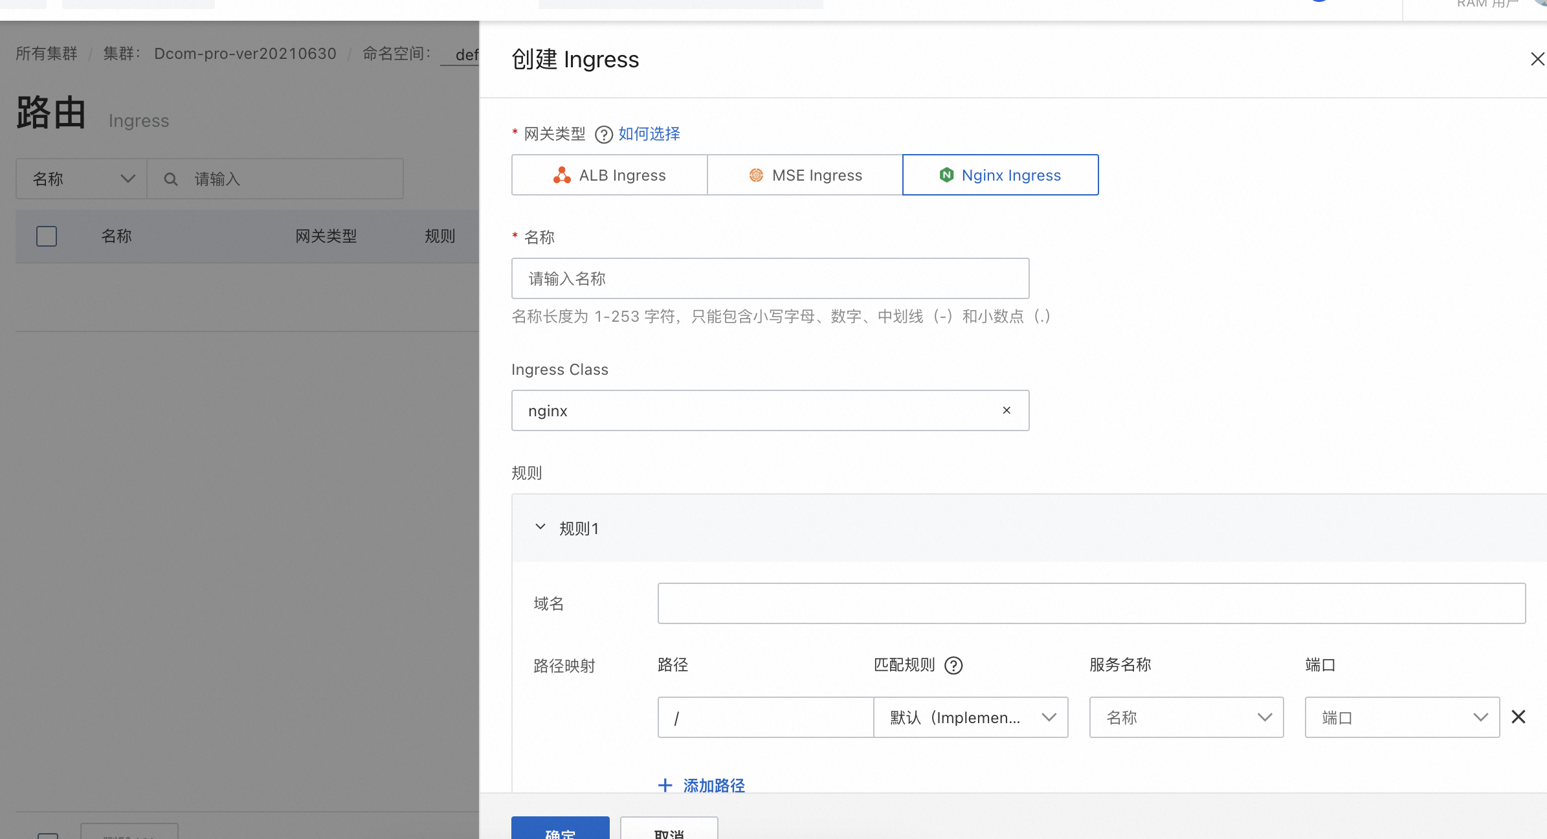Select the ALB Ingress gateway type
The width and height of the screenshot is (1547, 839).
coord(609,175)
